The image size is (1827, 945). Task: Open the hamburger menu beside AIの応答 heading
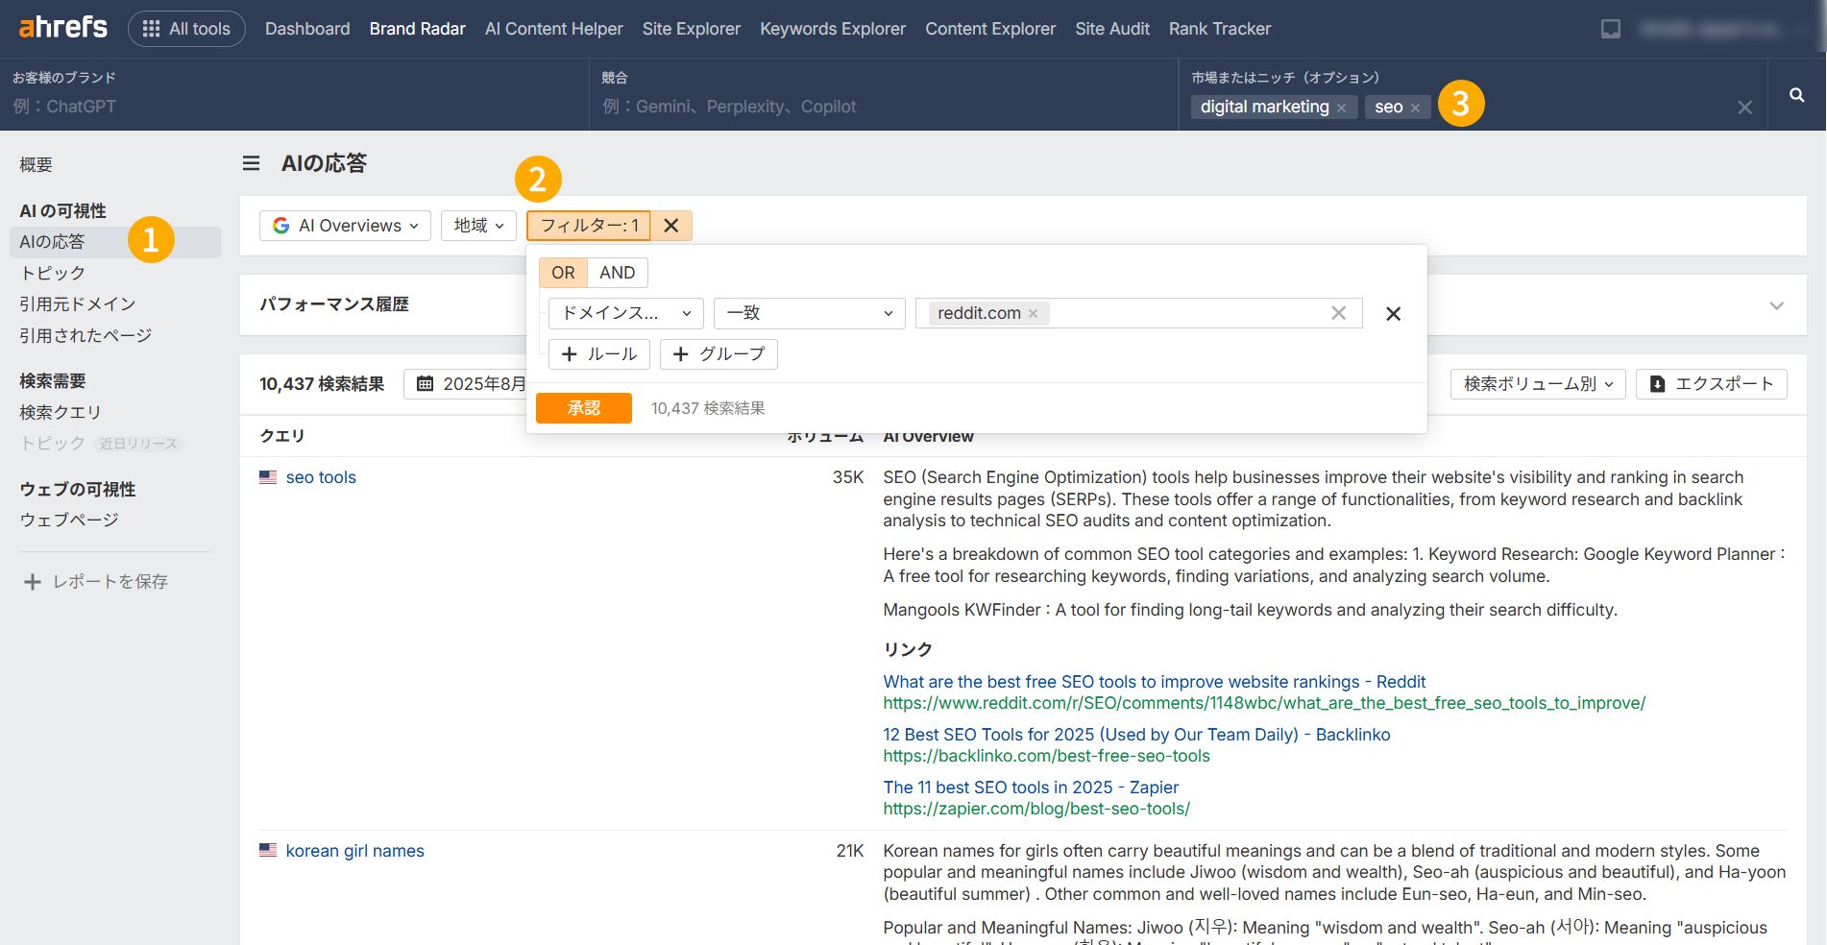[x=250, y=163]
